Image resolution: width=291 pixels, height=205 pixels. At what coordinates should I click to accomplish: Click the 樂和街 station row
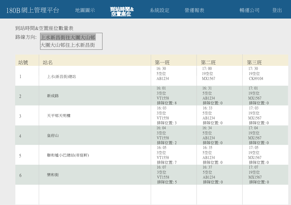[x=53, y=175]
